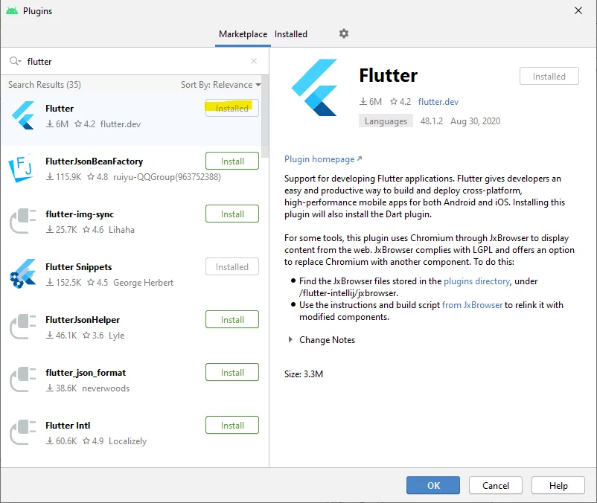Viewport: 597px width, 503px height.
Task: Close the Plugins dialog
Action: coord(578,10)
